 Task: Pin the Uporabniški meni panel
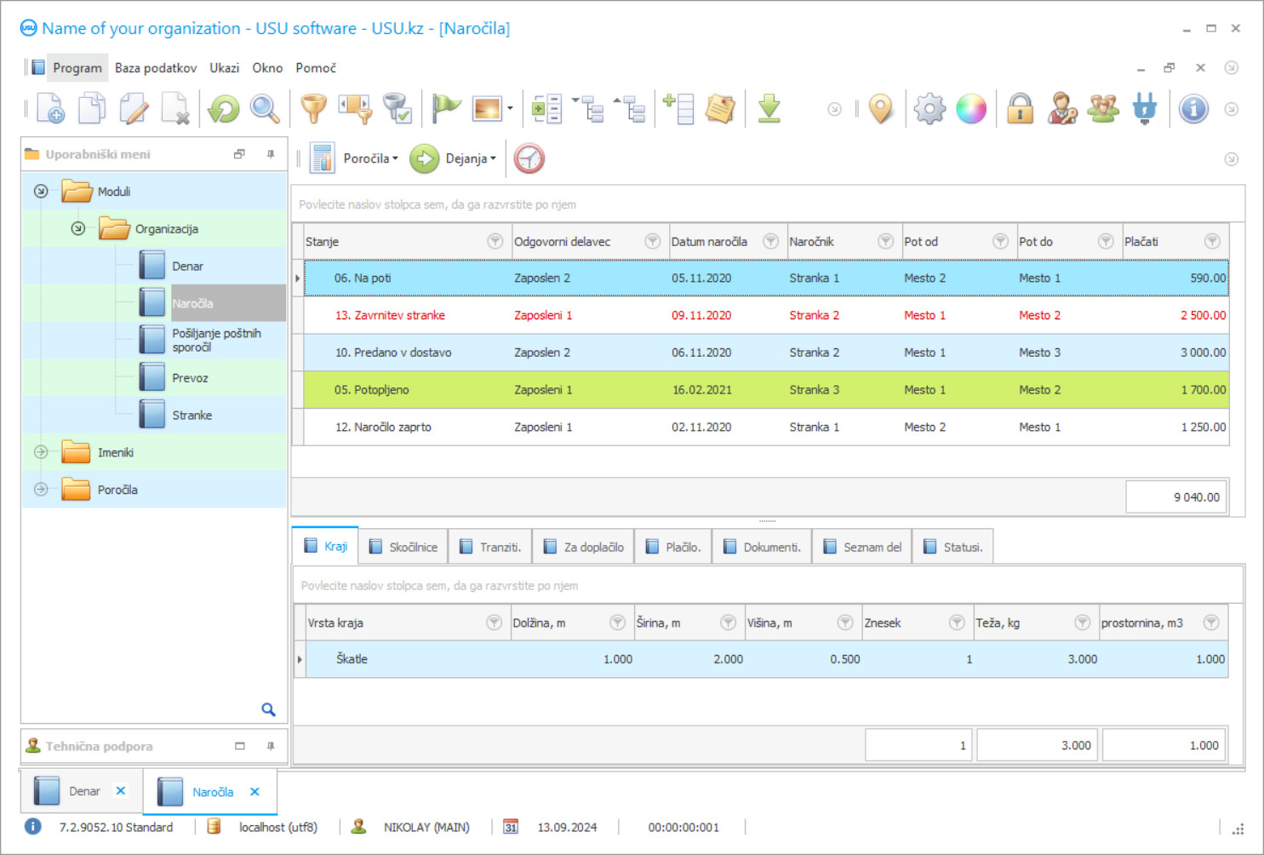pos(271,154)
